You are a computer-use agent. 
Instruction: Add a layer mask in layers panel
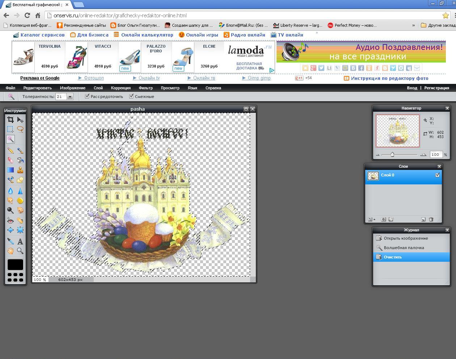(x=383, y=219)
